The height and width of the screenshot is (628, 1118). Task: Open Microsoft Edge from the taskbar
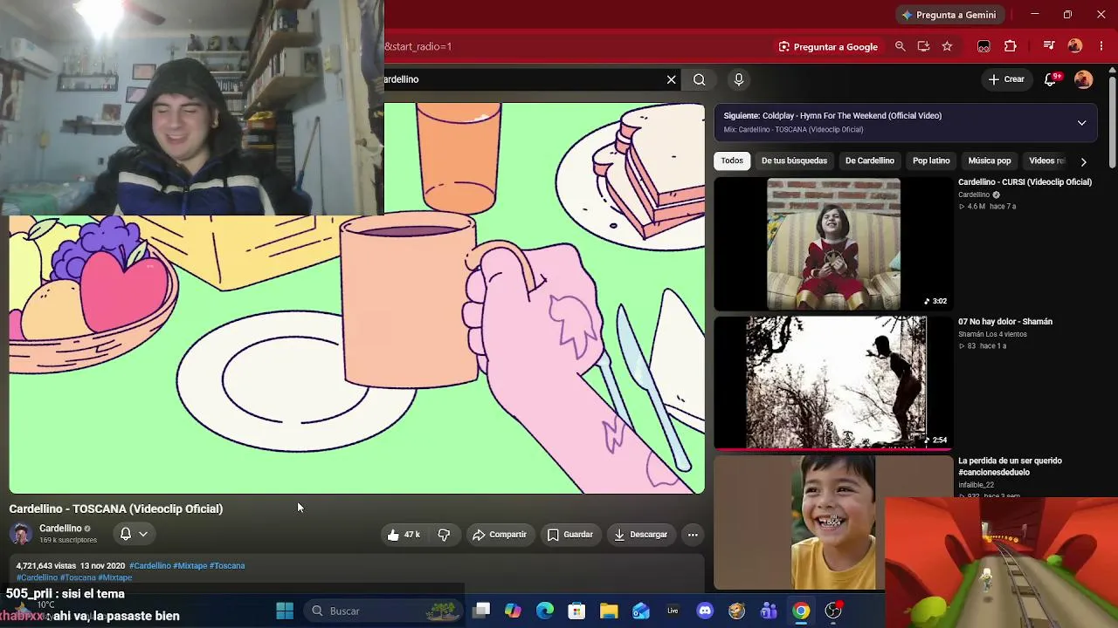click(x=545, y=611)
